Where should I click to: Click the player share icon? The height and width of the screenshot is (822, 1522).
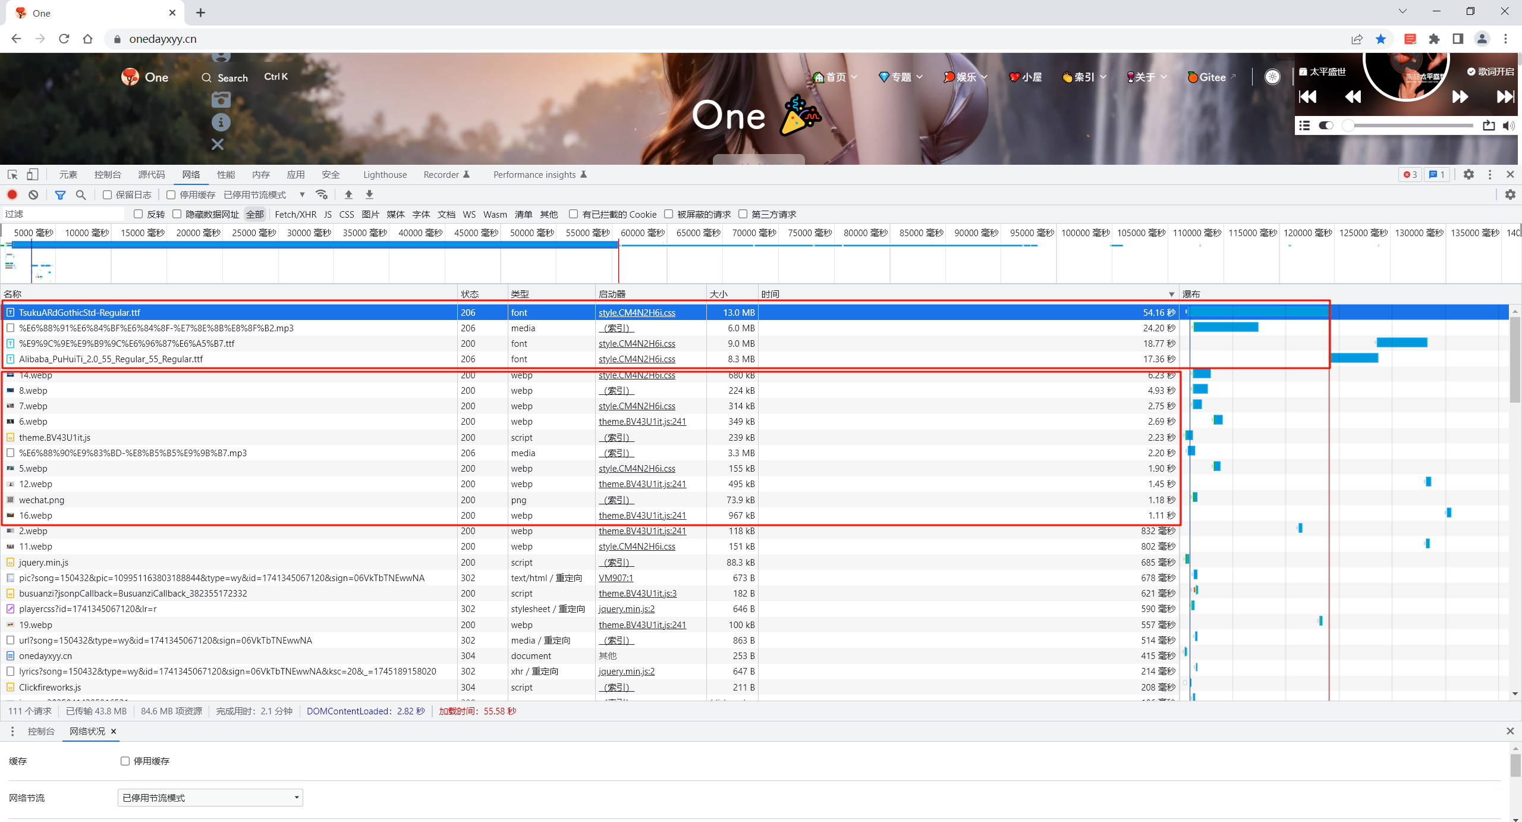[x=1489, y=126]
